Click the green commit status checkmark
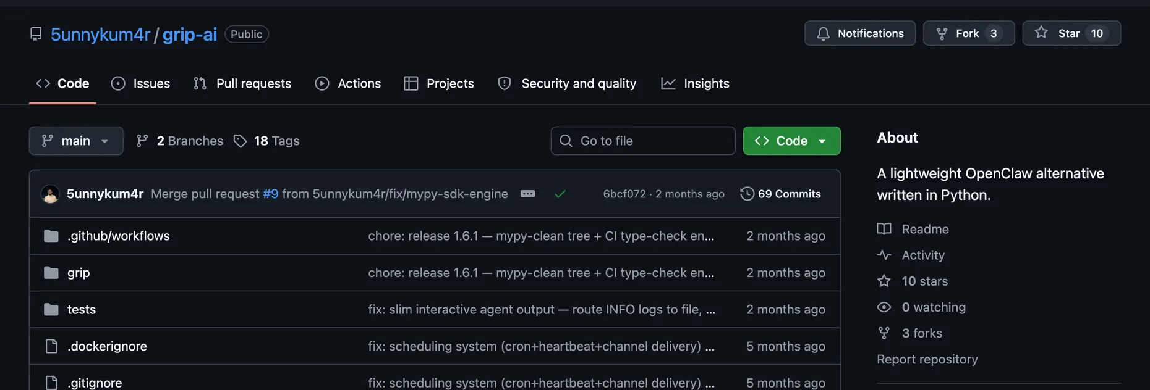Image resolution: width=1150 pixels, height=390 pixels. click(560, 194)
